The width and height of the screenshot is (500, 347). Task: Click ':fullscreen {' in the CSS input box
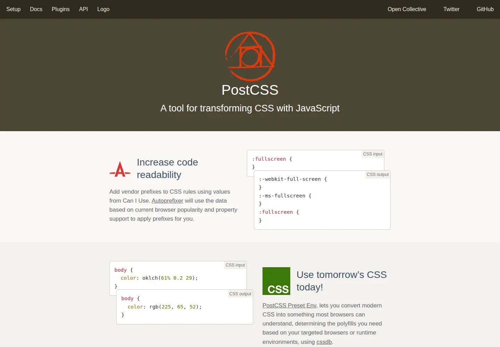tap(272, 159)
